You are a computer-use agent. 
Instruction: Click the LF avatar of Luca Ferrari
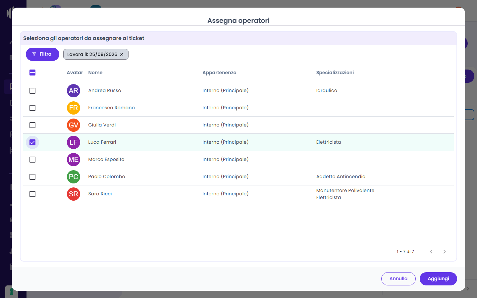pyautogui.click(x=74, y=142)
